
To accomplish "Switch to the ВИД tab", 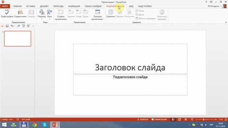I will (x=131, y=6).
